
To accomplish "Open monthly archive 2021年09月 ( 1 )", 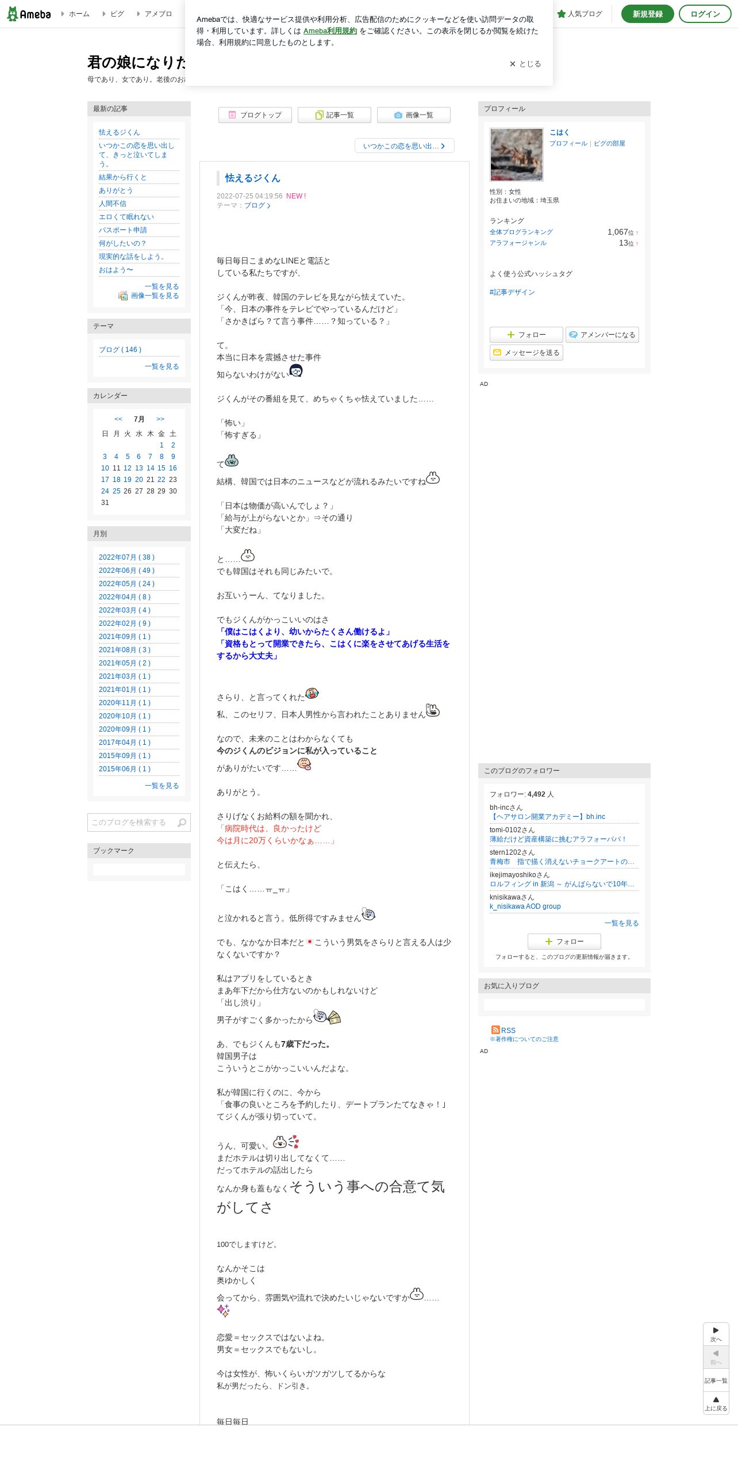I will point(125,637).
